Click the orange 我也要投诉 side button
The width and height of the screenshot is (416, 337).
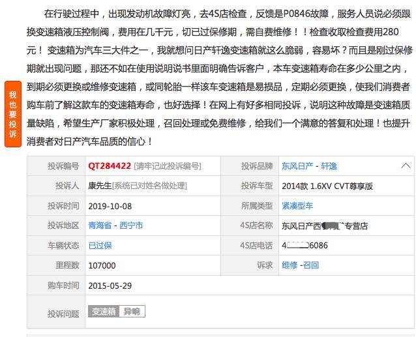tap(13, 114)
